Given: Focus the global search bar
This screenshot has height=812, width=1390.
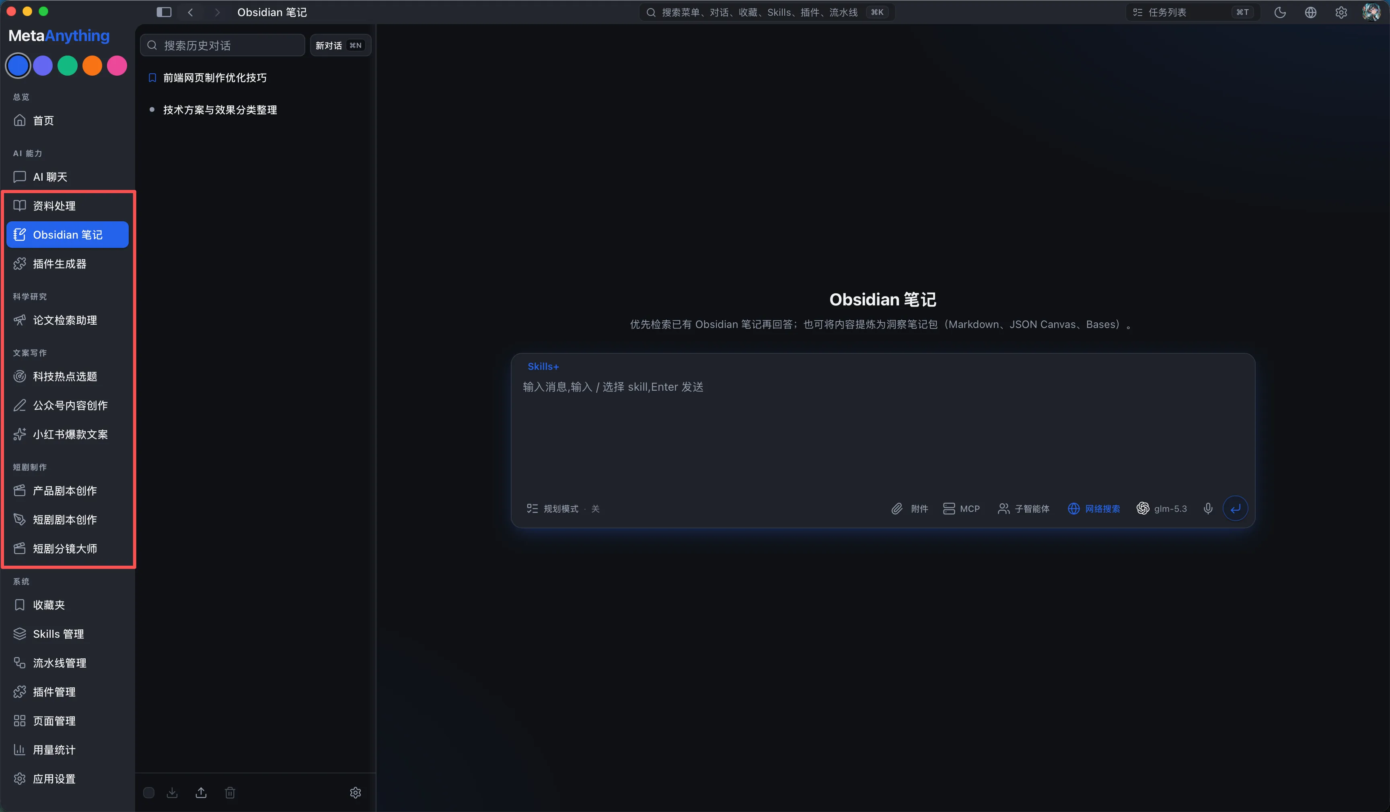Looking at the screenshot, I should (x=767, y=12).
